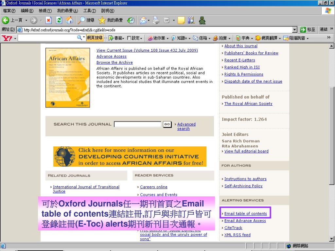The height and width of the screenshot is (251, 335).
Task: Open the Advanced search link
Action: (x=186, y=126)
